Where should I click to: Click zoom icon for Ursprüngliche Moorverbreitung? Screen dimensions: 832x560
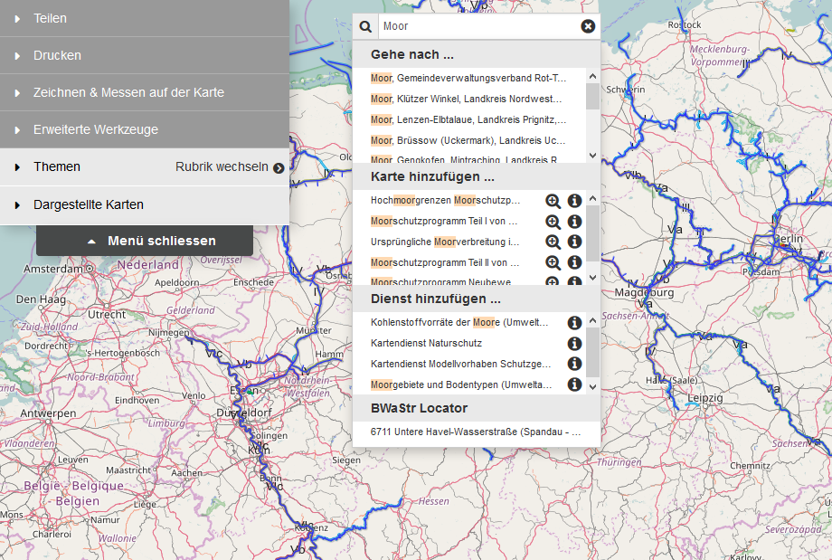[553, 242]
